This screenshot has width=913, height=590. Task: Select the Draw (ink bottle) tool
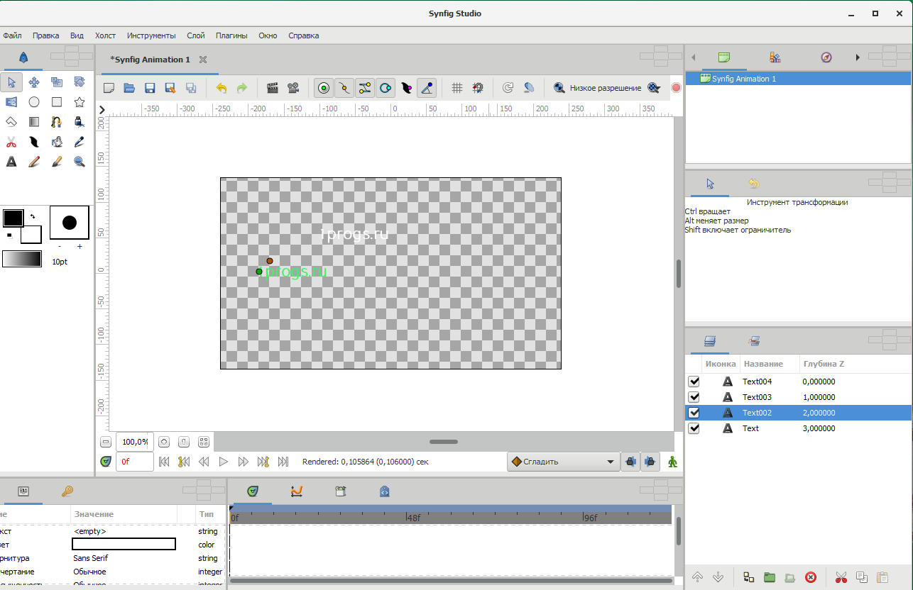80,122
